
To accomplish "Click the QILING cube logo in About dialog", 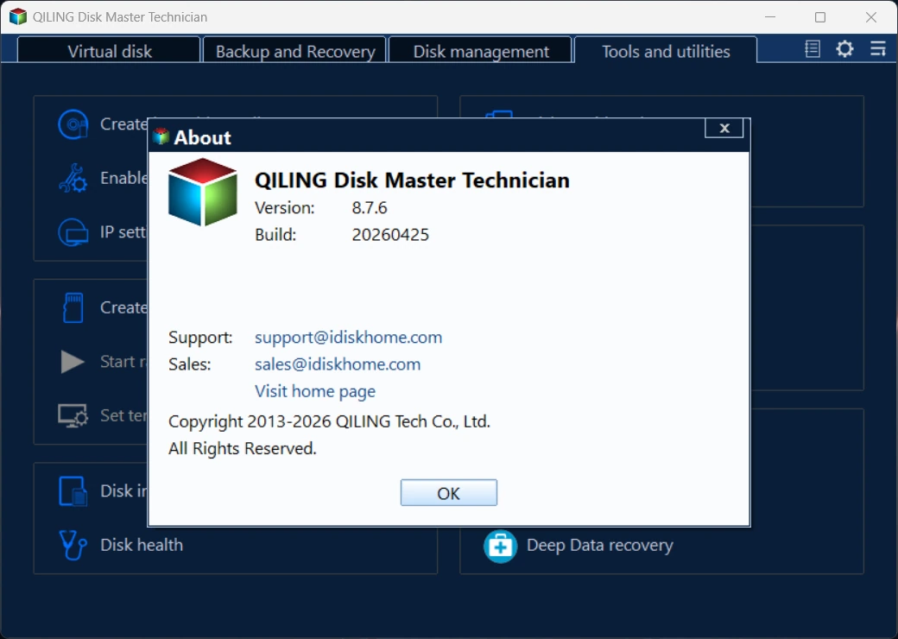I will 202,192.
